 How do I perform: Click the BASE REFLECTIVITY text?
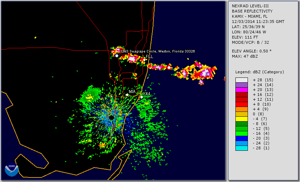(252, 11)
